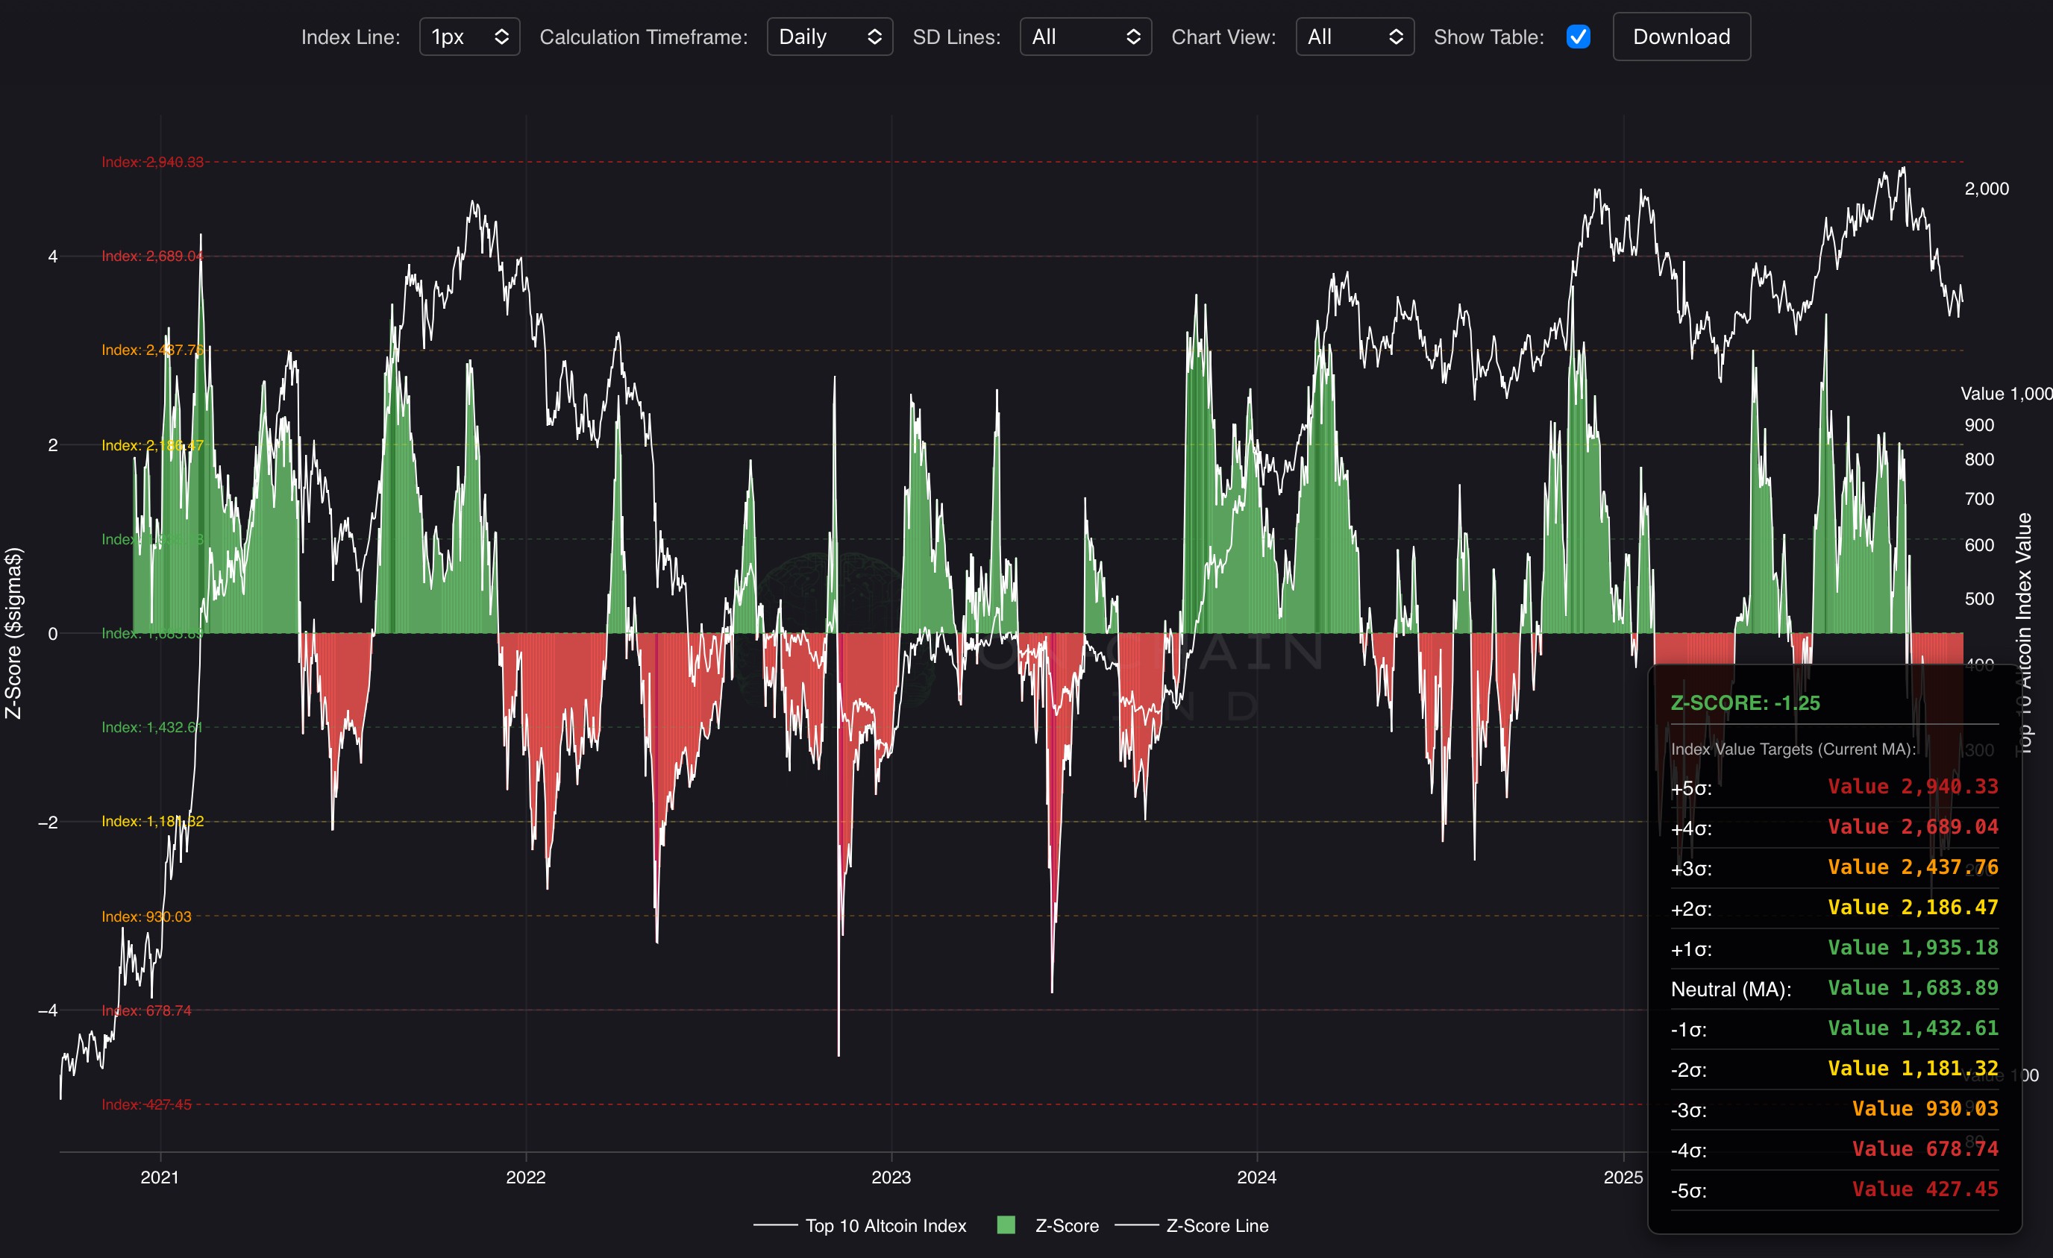
Task: Click the green Z-Score legend swatch
Action: (1006, 1224)
